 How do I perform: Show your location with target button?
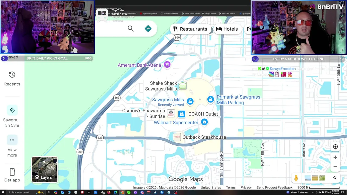[335, 147]
